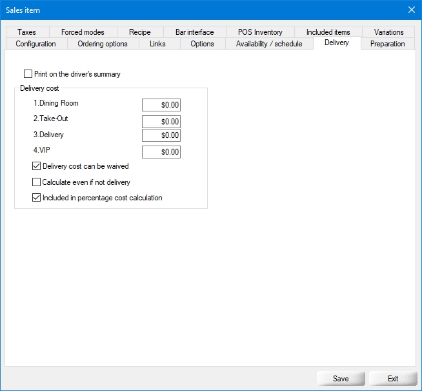
Task: Open Included items tab
Action: click(x=328, y=32)
